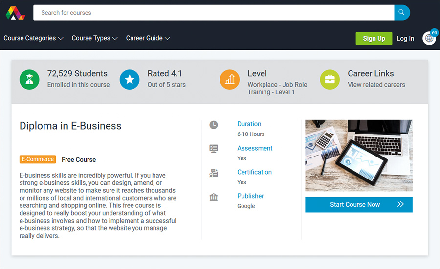Click the 72,529 Students text
Screen dimensions: 440x269
tap(77, 73)
